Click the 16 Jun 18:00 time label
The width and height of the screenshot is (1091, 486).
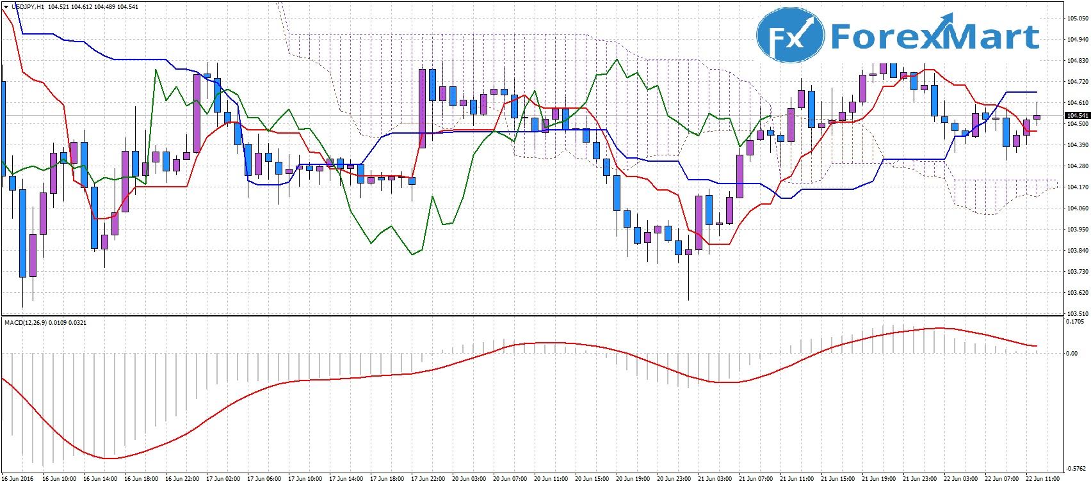point(141,478)
